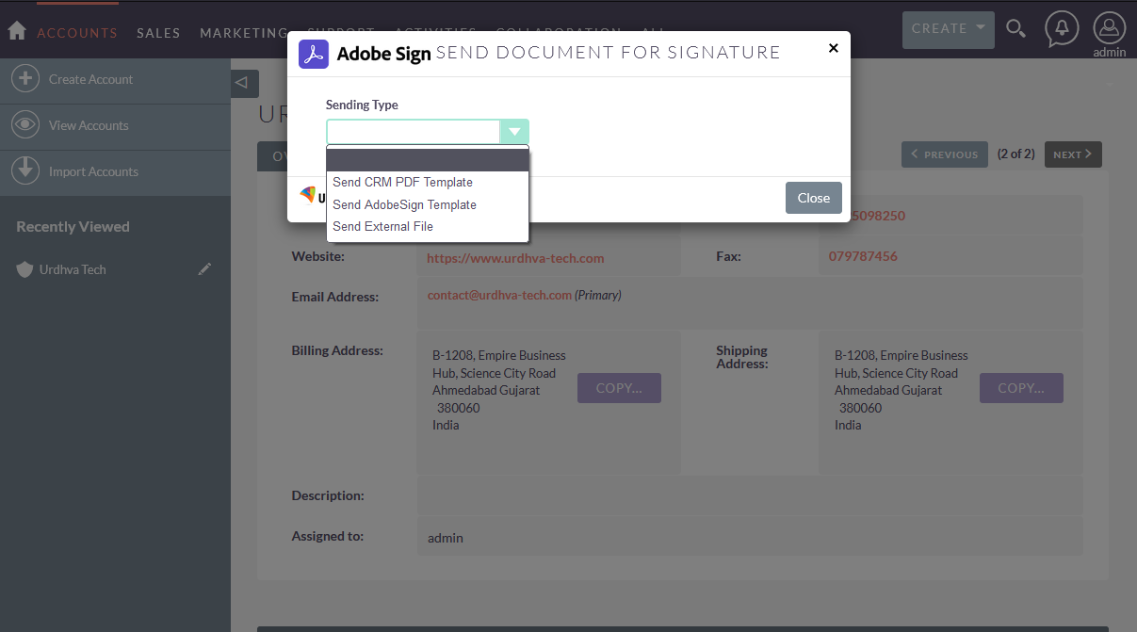Click the Adobe Sign logo icon
This screenshot has height=632, width=1137.
[314, 54]
